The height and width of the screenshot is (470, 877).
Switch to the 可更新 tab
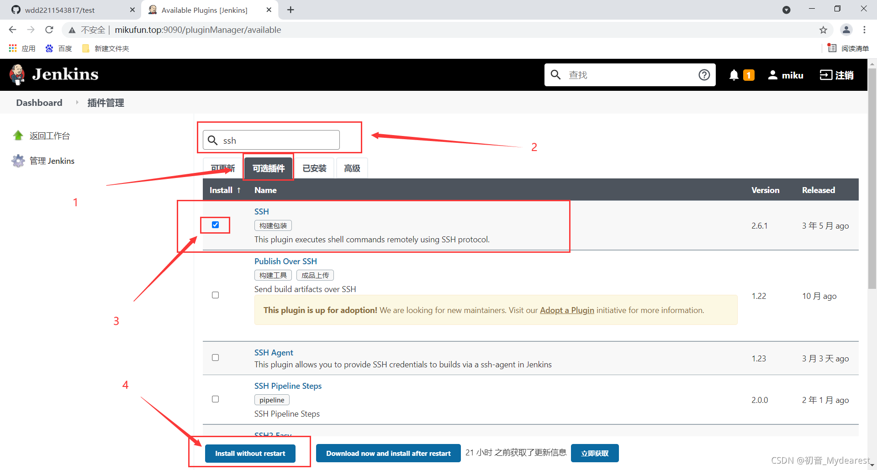(x=223, y=168)
